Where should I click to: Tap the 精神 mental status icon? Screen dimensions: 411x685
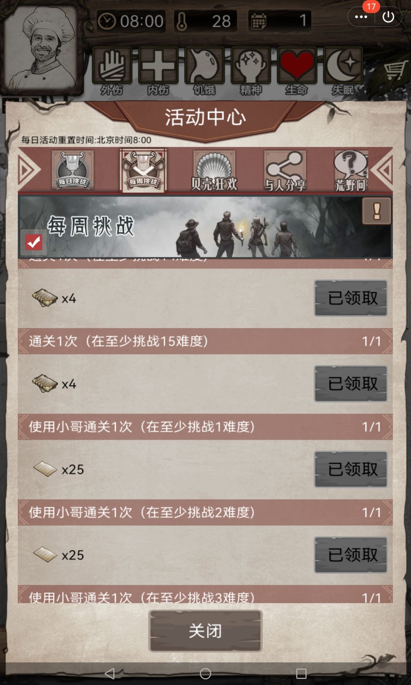pos(251,65)
